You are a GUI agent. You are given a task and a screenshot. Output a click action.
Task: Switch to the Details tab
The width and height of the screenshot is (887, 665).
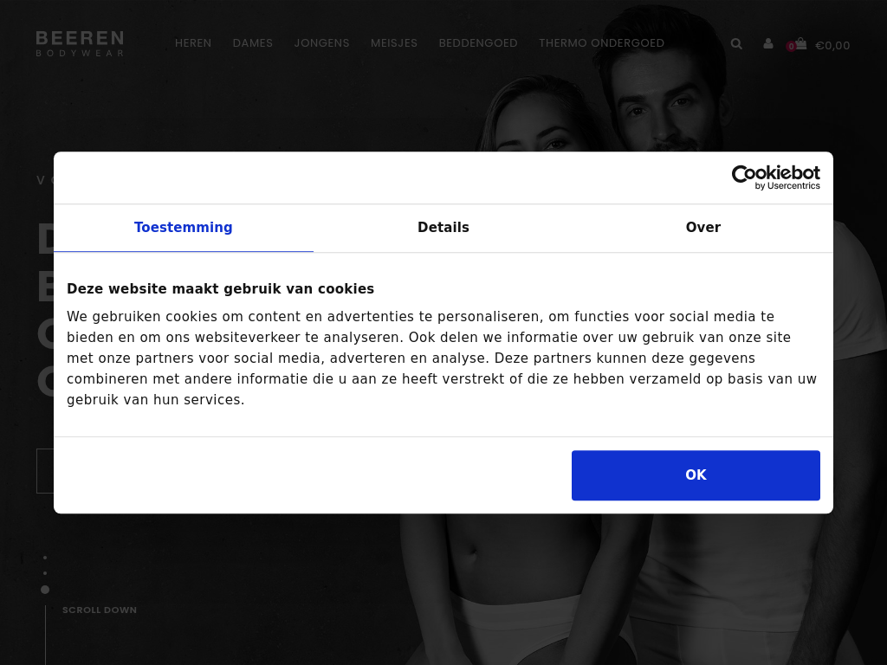[443, 228]
